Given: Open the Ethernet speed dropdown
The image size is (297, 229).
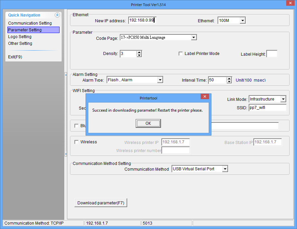Looking at the screenshot, I should [x=242, y=21].
